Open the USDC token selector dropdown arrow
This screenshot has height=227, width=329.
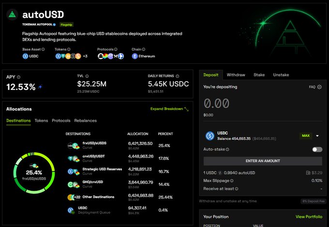[317, 136]
